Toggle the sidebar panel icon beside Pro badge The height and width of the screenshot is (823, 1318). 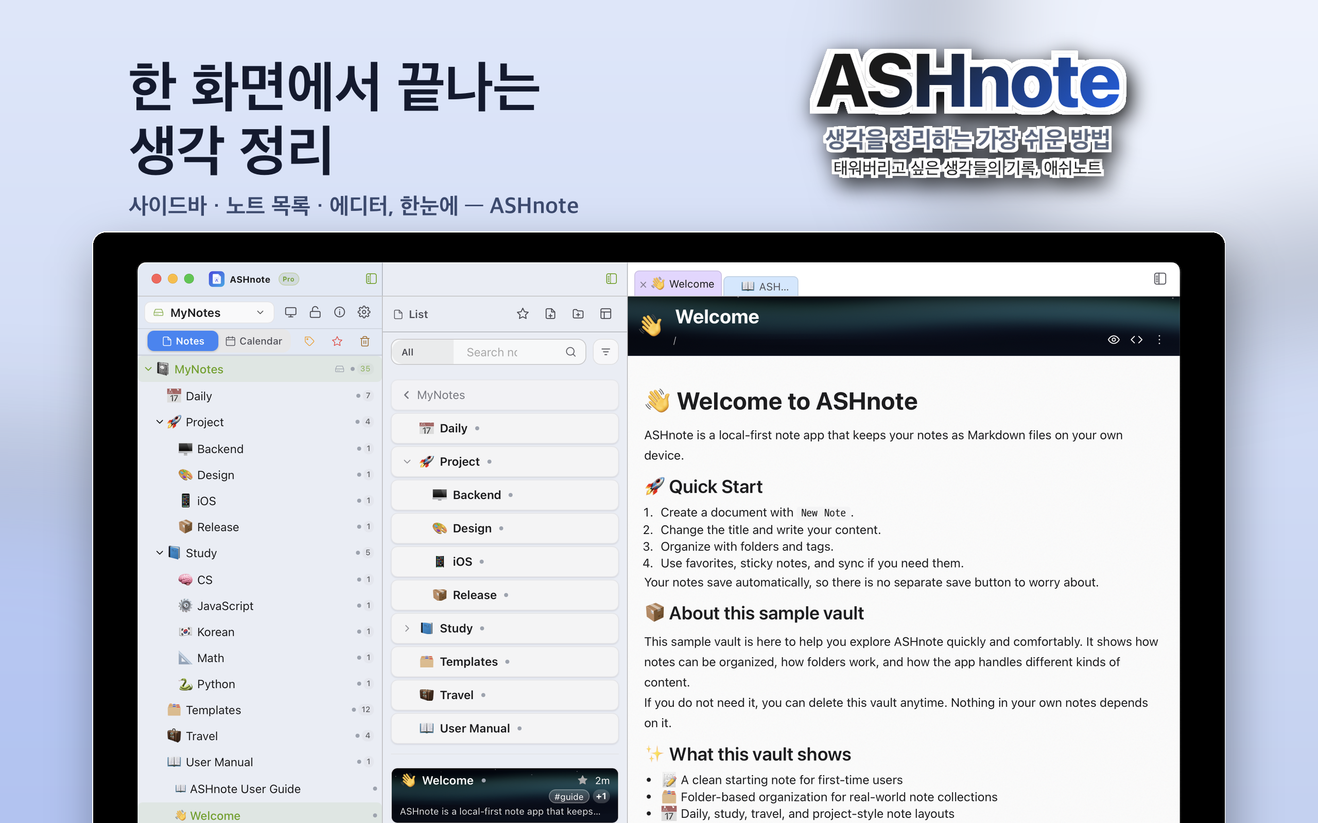pyautogui.click(x=371, y=279)
